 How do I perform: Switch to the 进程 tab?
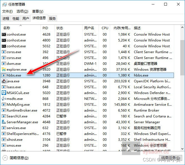[6, 19]
